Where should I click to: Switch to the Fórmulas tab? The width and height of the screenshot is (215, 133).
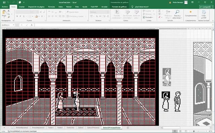(51, 7)
